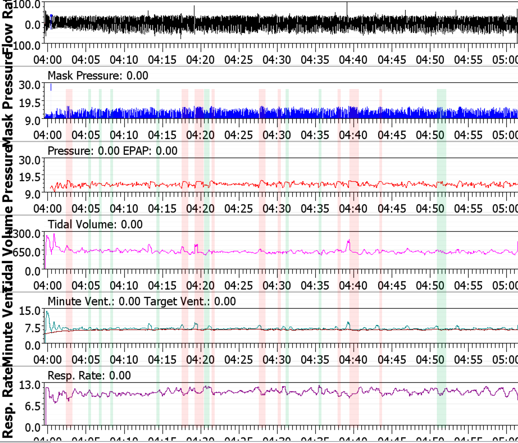Click the wide green band in the Mask Pressure graph
Screen dimensions: 518x443
[442, 104]
